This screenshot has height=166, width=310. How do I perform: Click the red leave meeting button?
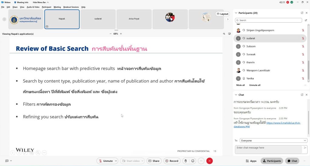209,161
